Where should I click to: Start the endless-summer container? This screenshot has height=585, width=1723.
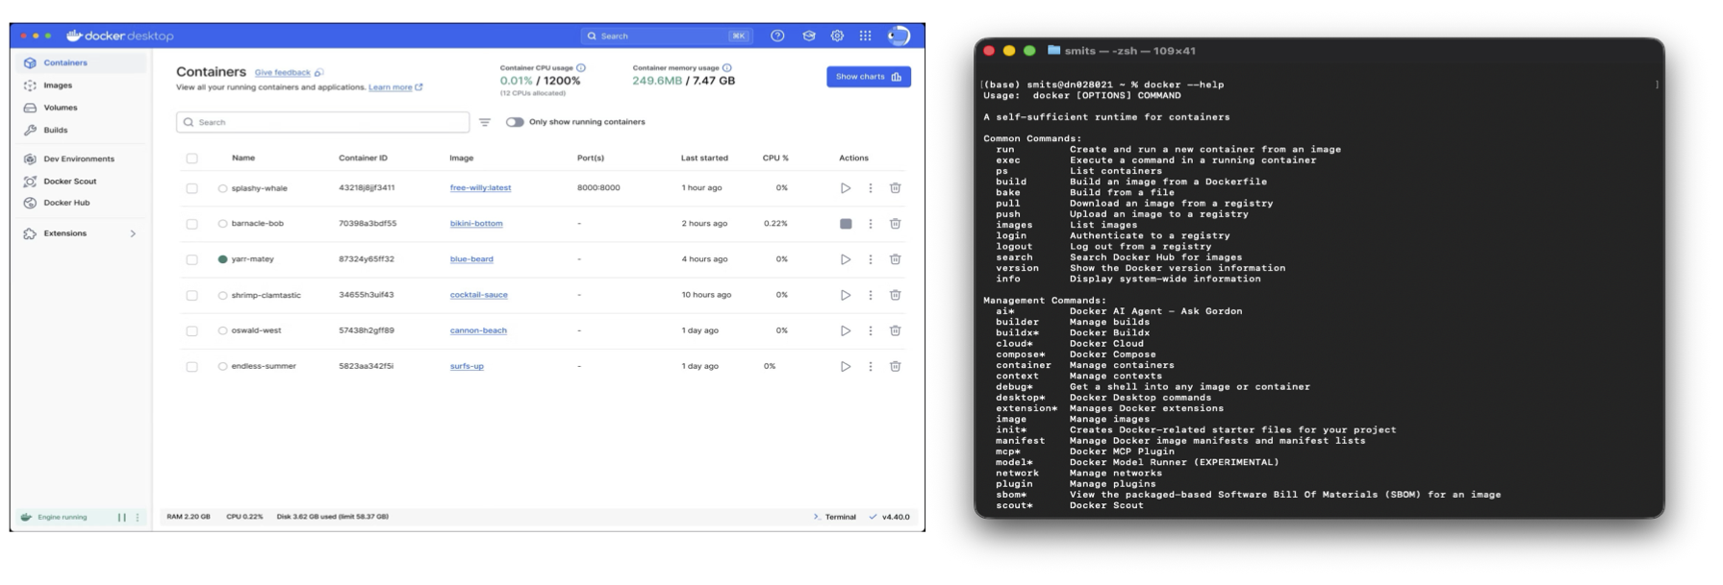pyautogui.click(x=845, y=366)
